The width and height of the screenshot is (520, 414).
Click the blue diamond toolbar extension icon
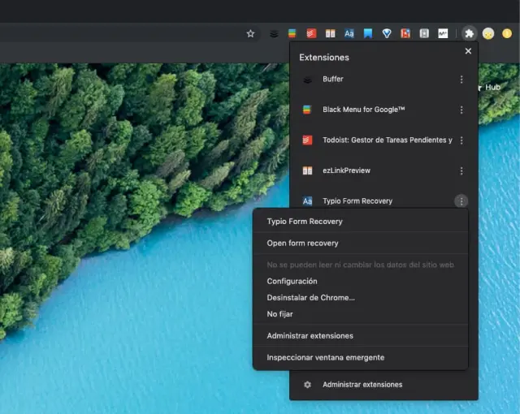click(x=387, y=33)
